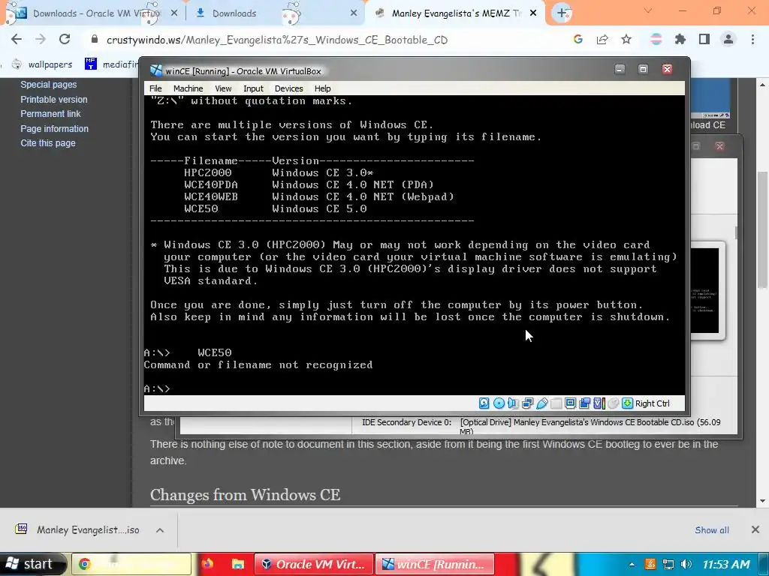
Task: Click the striped extension icon in Chrome toolbar
Action: coord(656,39)
